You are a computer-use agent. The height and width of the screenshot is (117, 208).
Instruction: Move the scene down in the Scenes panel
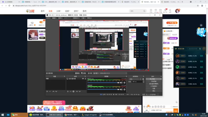pyautogui.click(x=56, y=92)
